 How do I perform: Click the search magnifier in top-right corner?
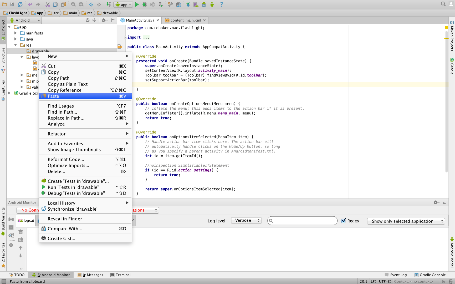point(443,4)
